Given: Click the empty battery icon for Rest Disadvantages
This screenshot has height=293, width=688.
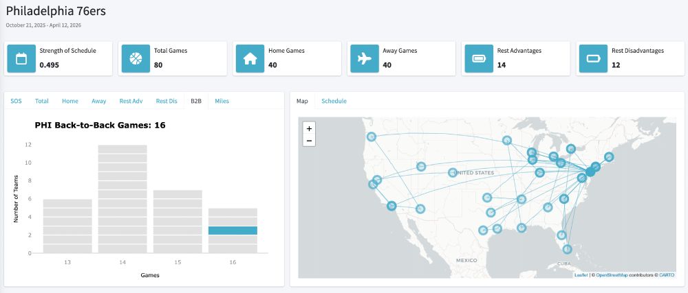Looking at the screenshot, I should pyautogui.click(x=593, y=58).
